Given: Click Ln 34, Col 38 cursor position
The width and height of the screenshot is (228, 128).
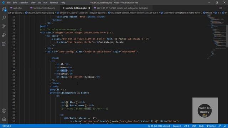Looking at the screenshot, I should (159, 126).
